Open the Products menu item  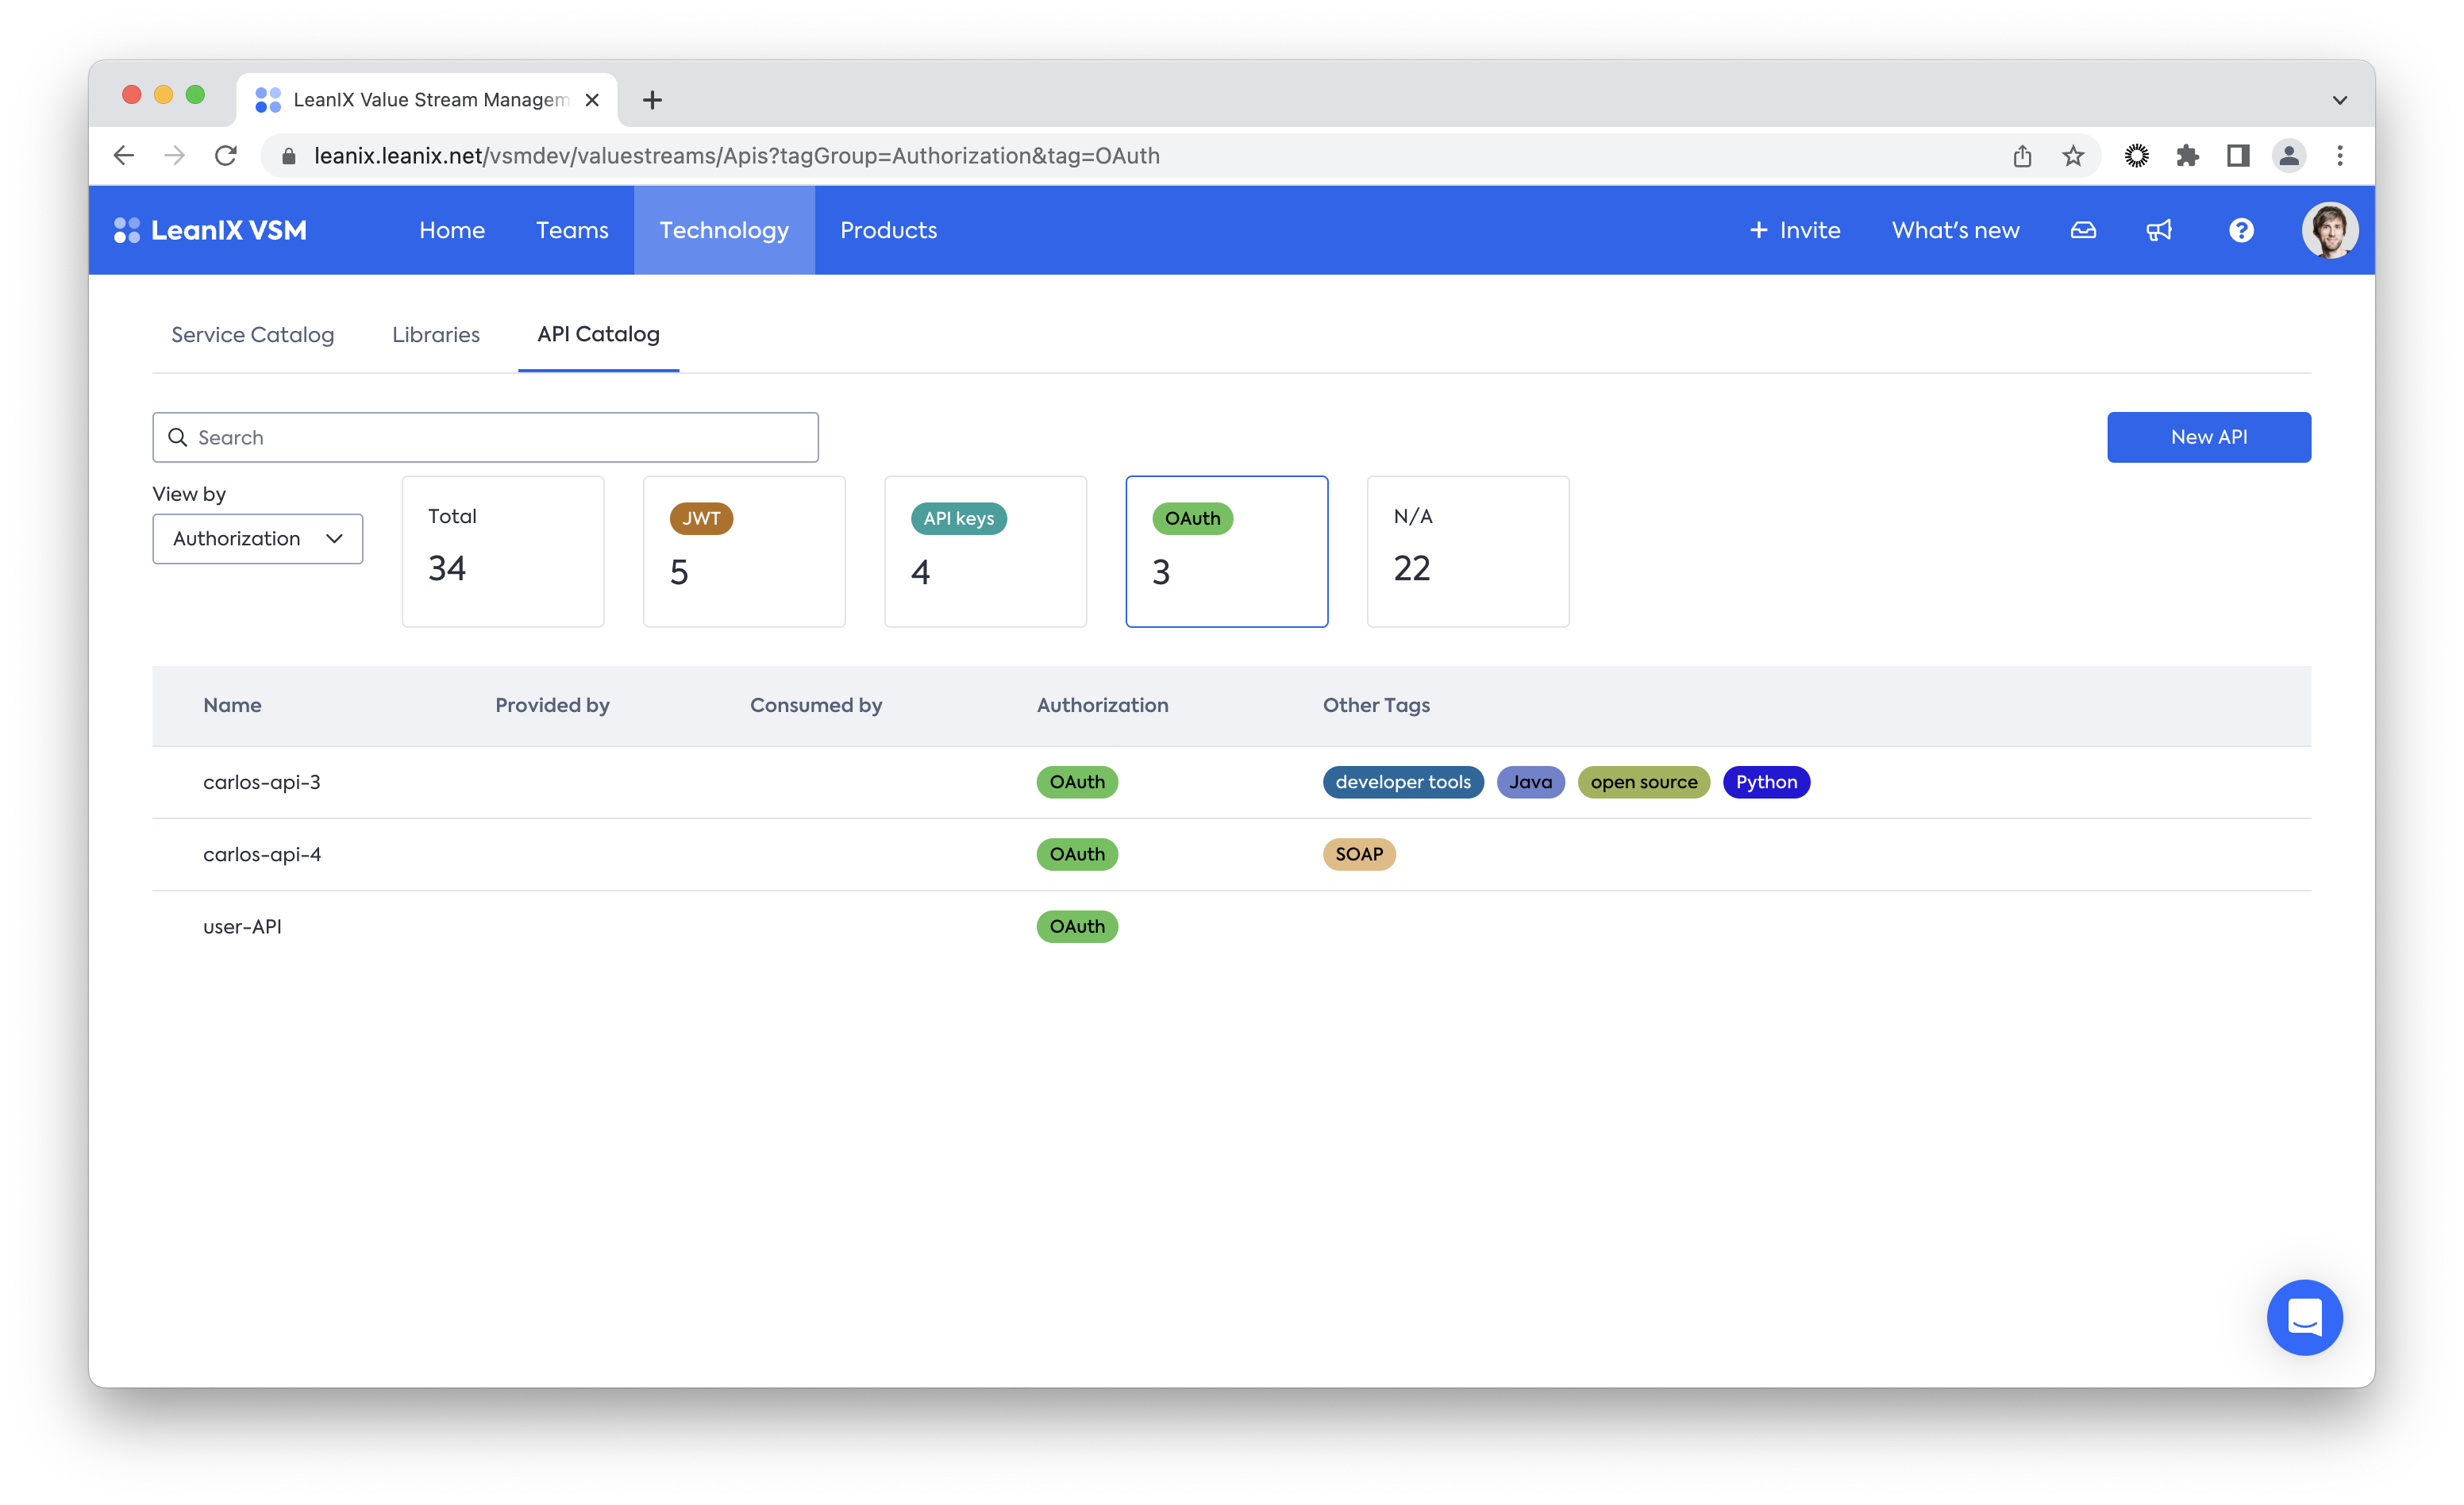tap(888, 231)
